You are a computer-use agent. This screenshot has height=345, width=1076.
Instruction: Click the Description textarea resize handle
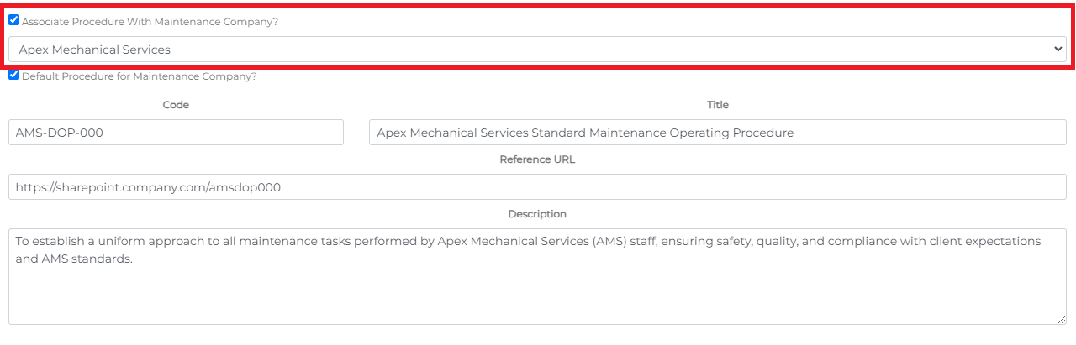tap(1062, 320)
